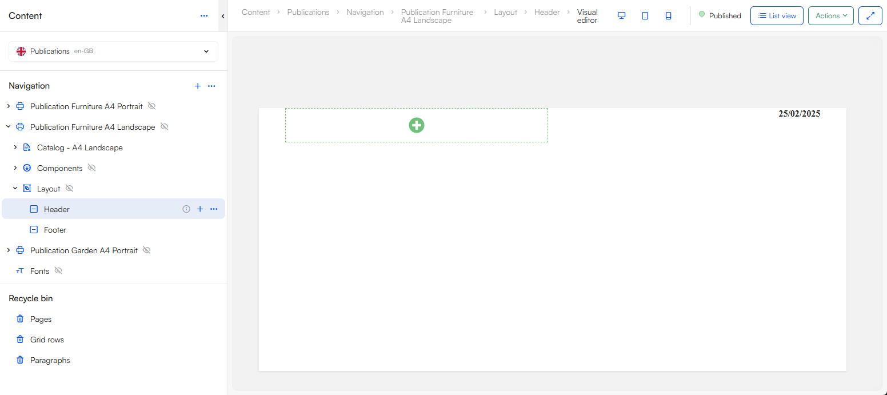Open the Fonts section icon
The image size is (887, 395).
19,270
